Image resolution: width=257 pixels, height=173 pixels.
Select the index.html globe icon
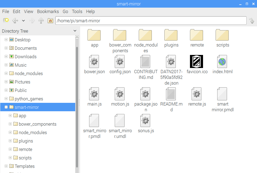coord(222,61)
